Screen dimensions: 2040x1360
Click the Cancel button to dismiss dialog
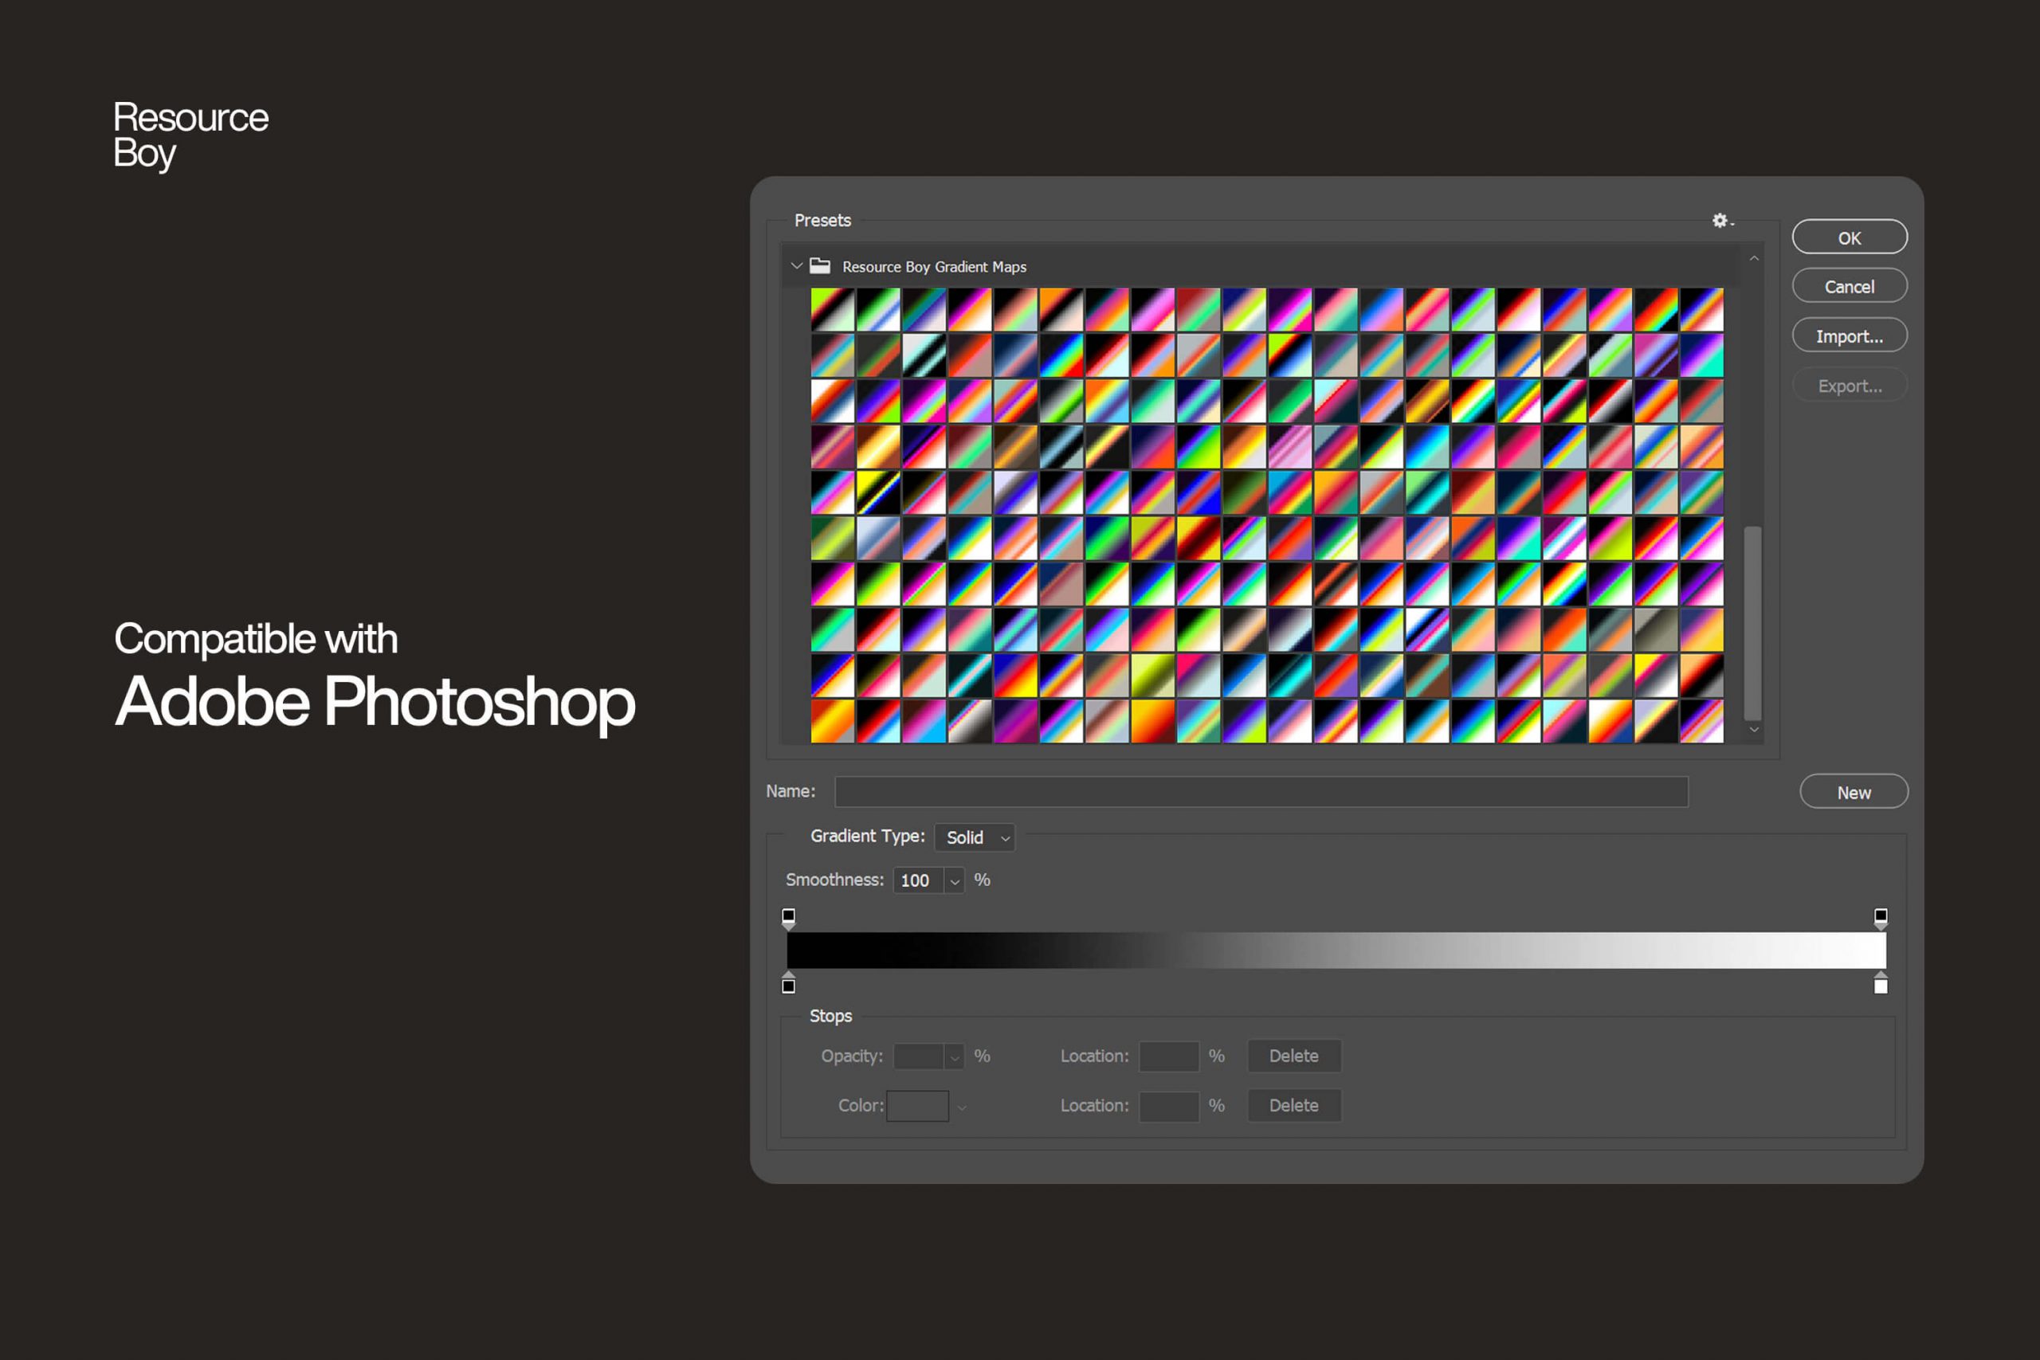[1849, 287]
